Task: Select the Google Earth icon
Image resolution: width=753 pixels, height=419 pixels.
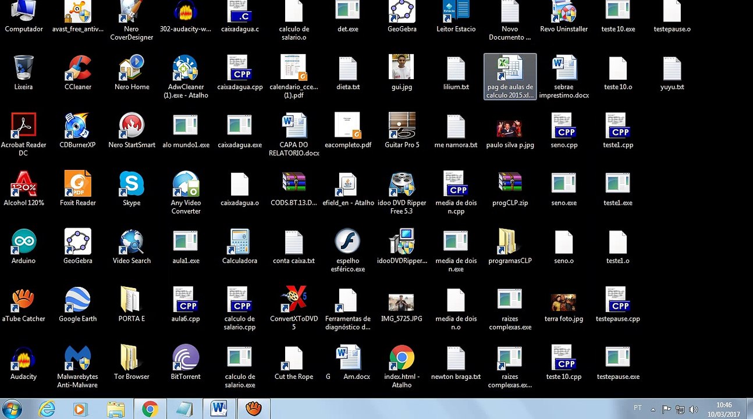Action: tap(78, 304)
